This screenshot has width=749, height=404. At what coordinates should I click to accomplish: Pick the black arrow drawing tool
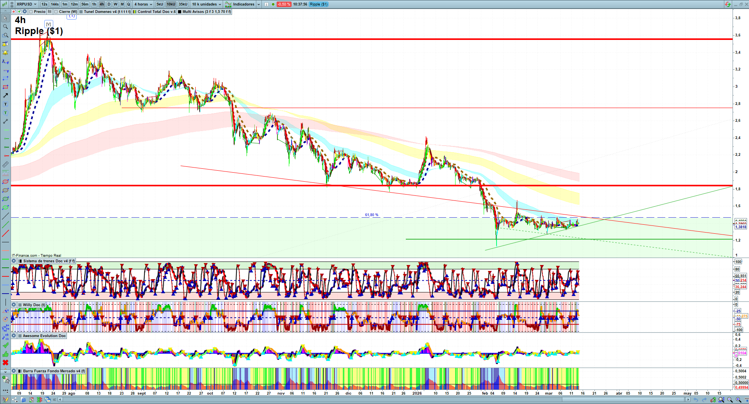coord(5,96)
